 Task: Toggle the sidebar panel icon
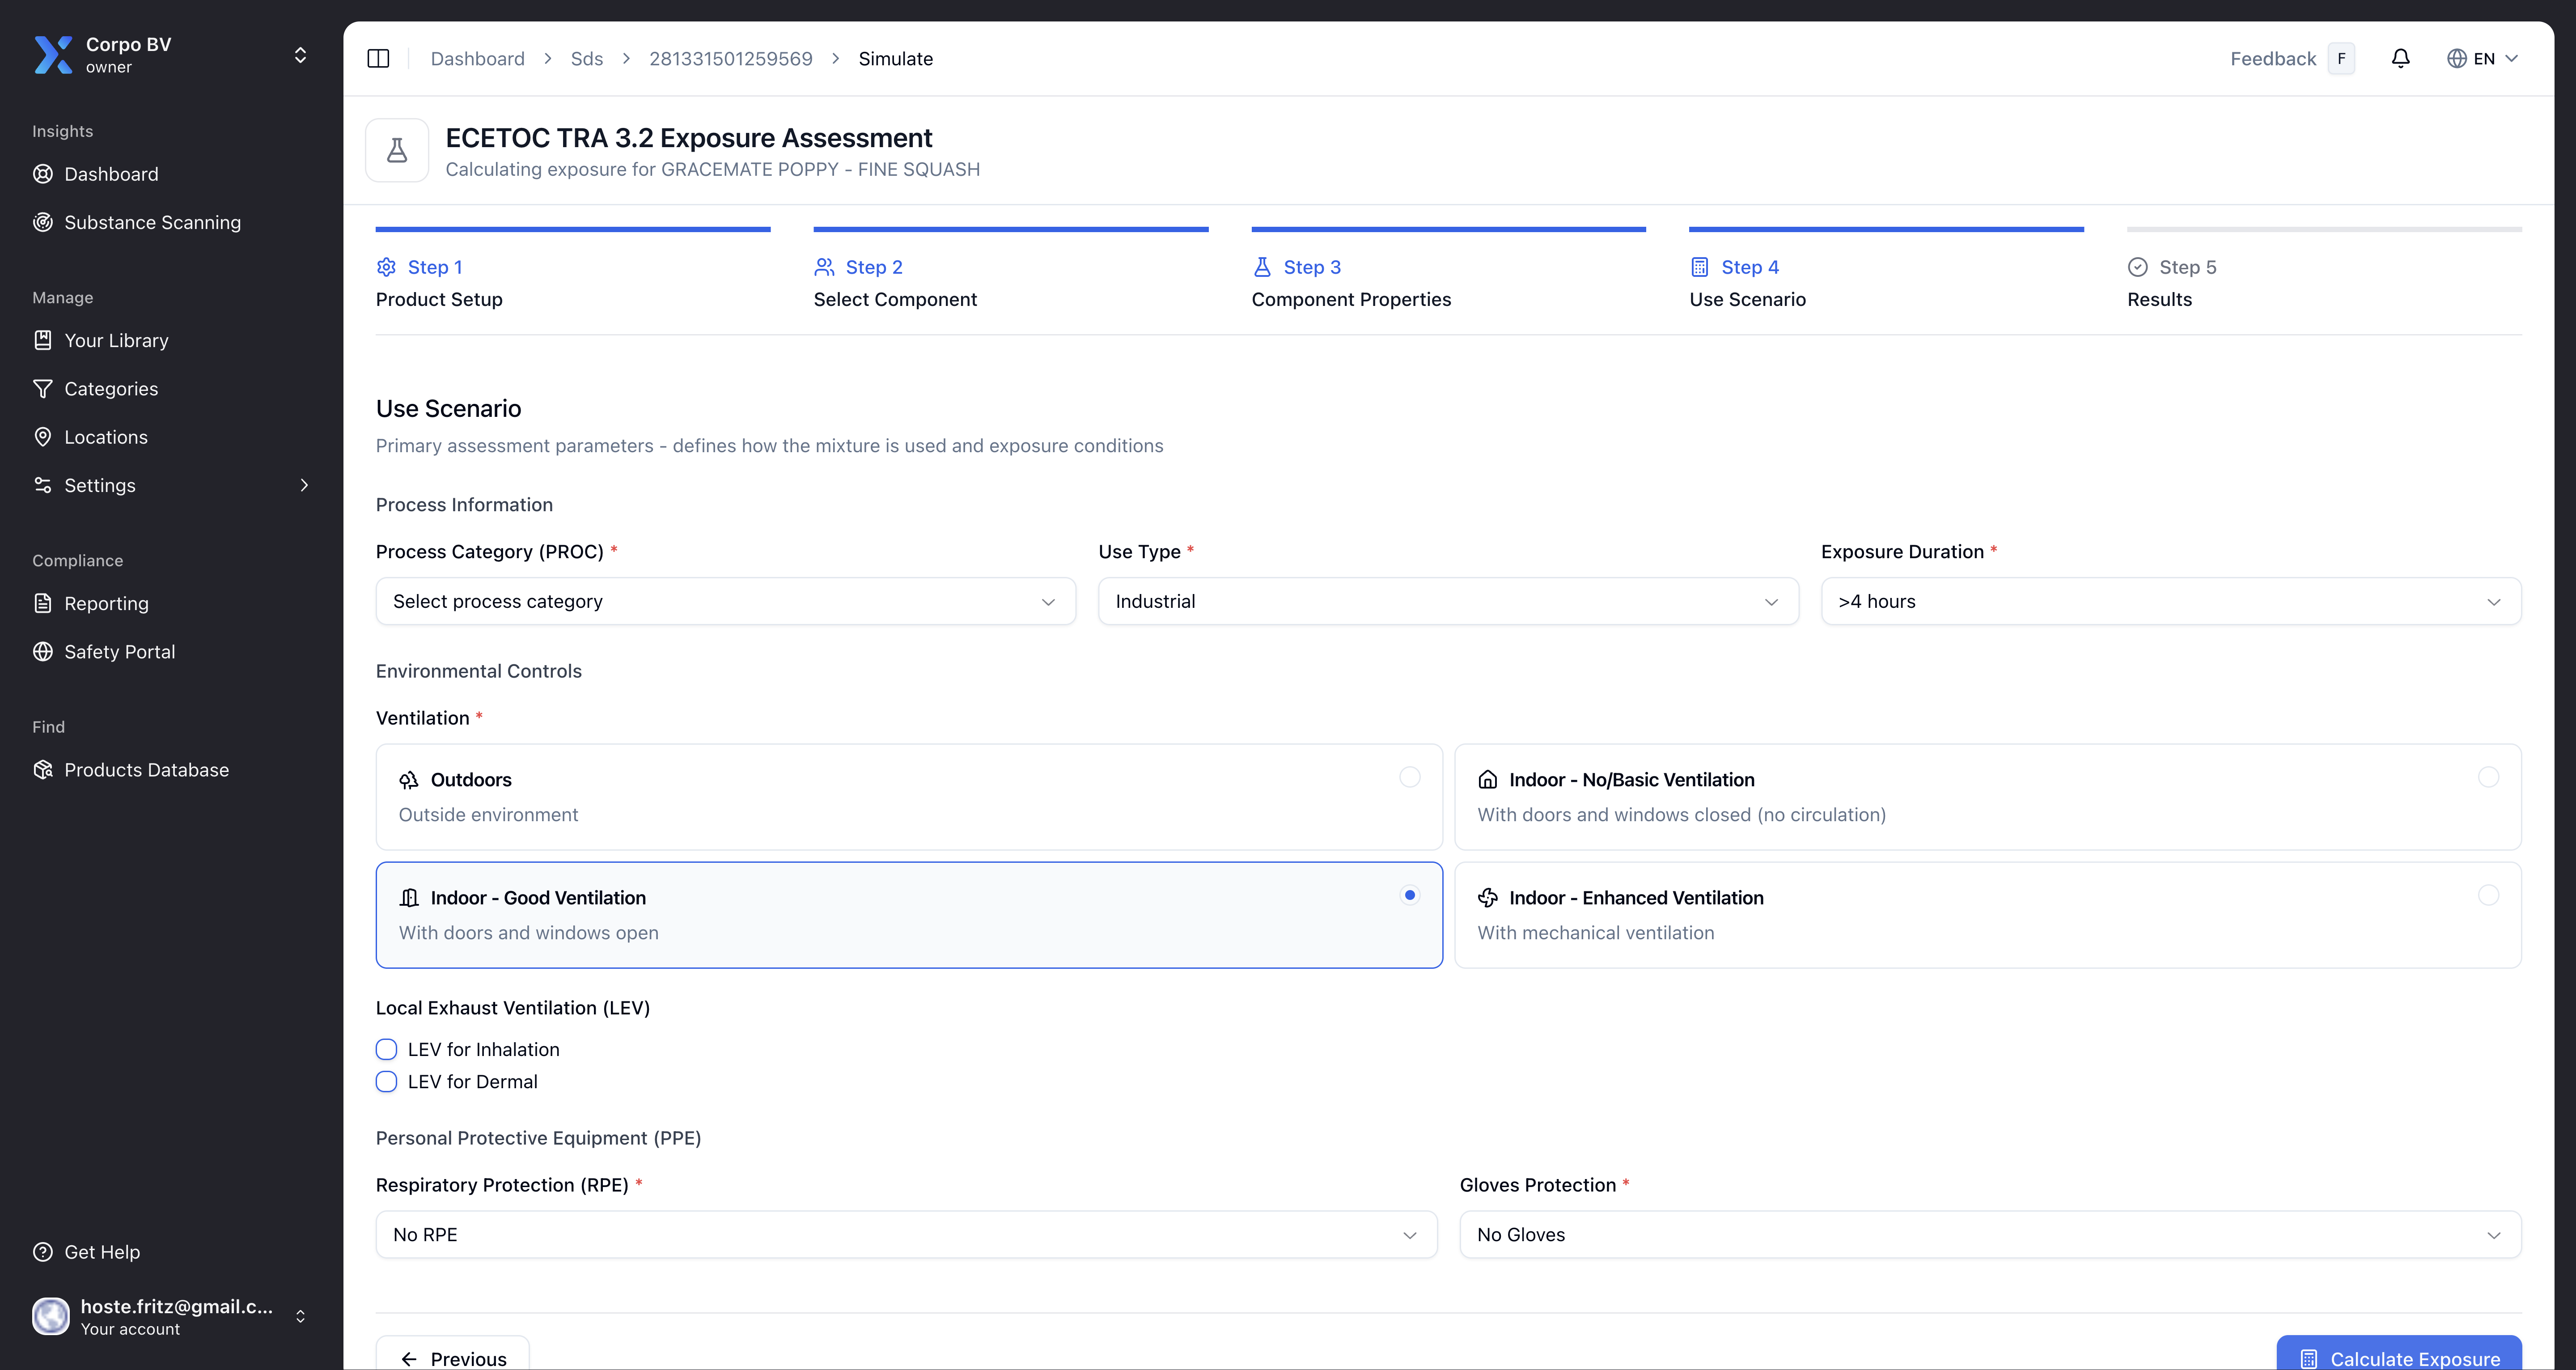(378, 59)
